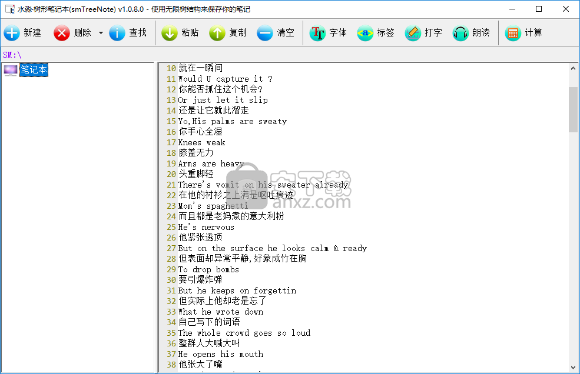The width and height of the screenshot is (580, 374).
Task: Click line 'Arms are heavy'
Action: [x=211, y=163]
